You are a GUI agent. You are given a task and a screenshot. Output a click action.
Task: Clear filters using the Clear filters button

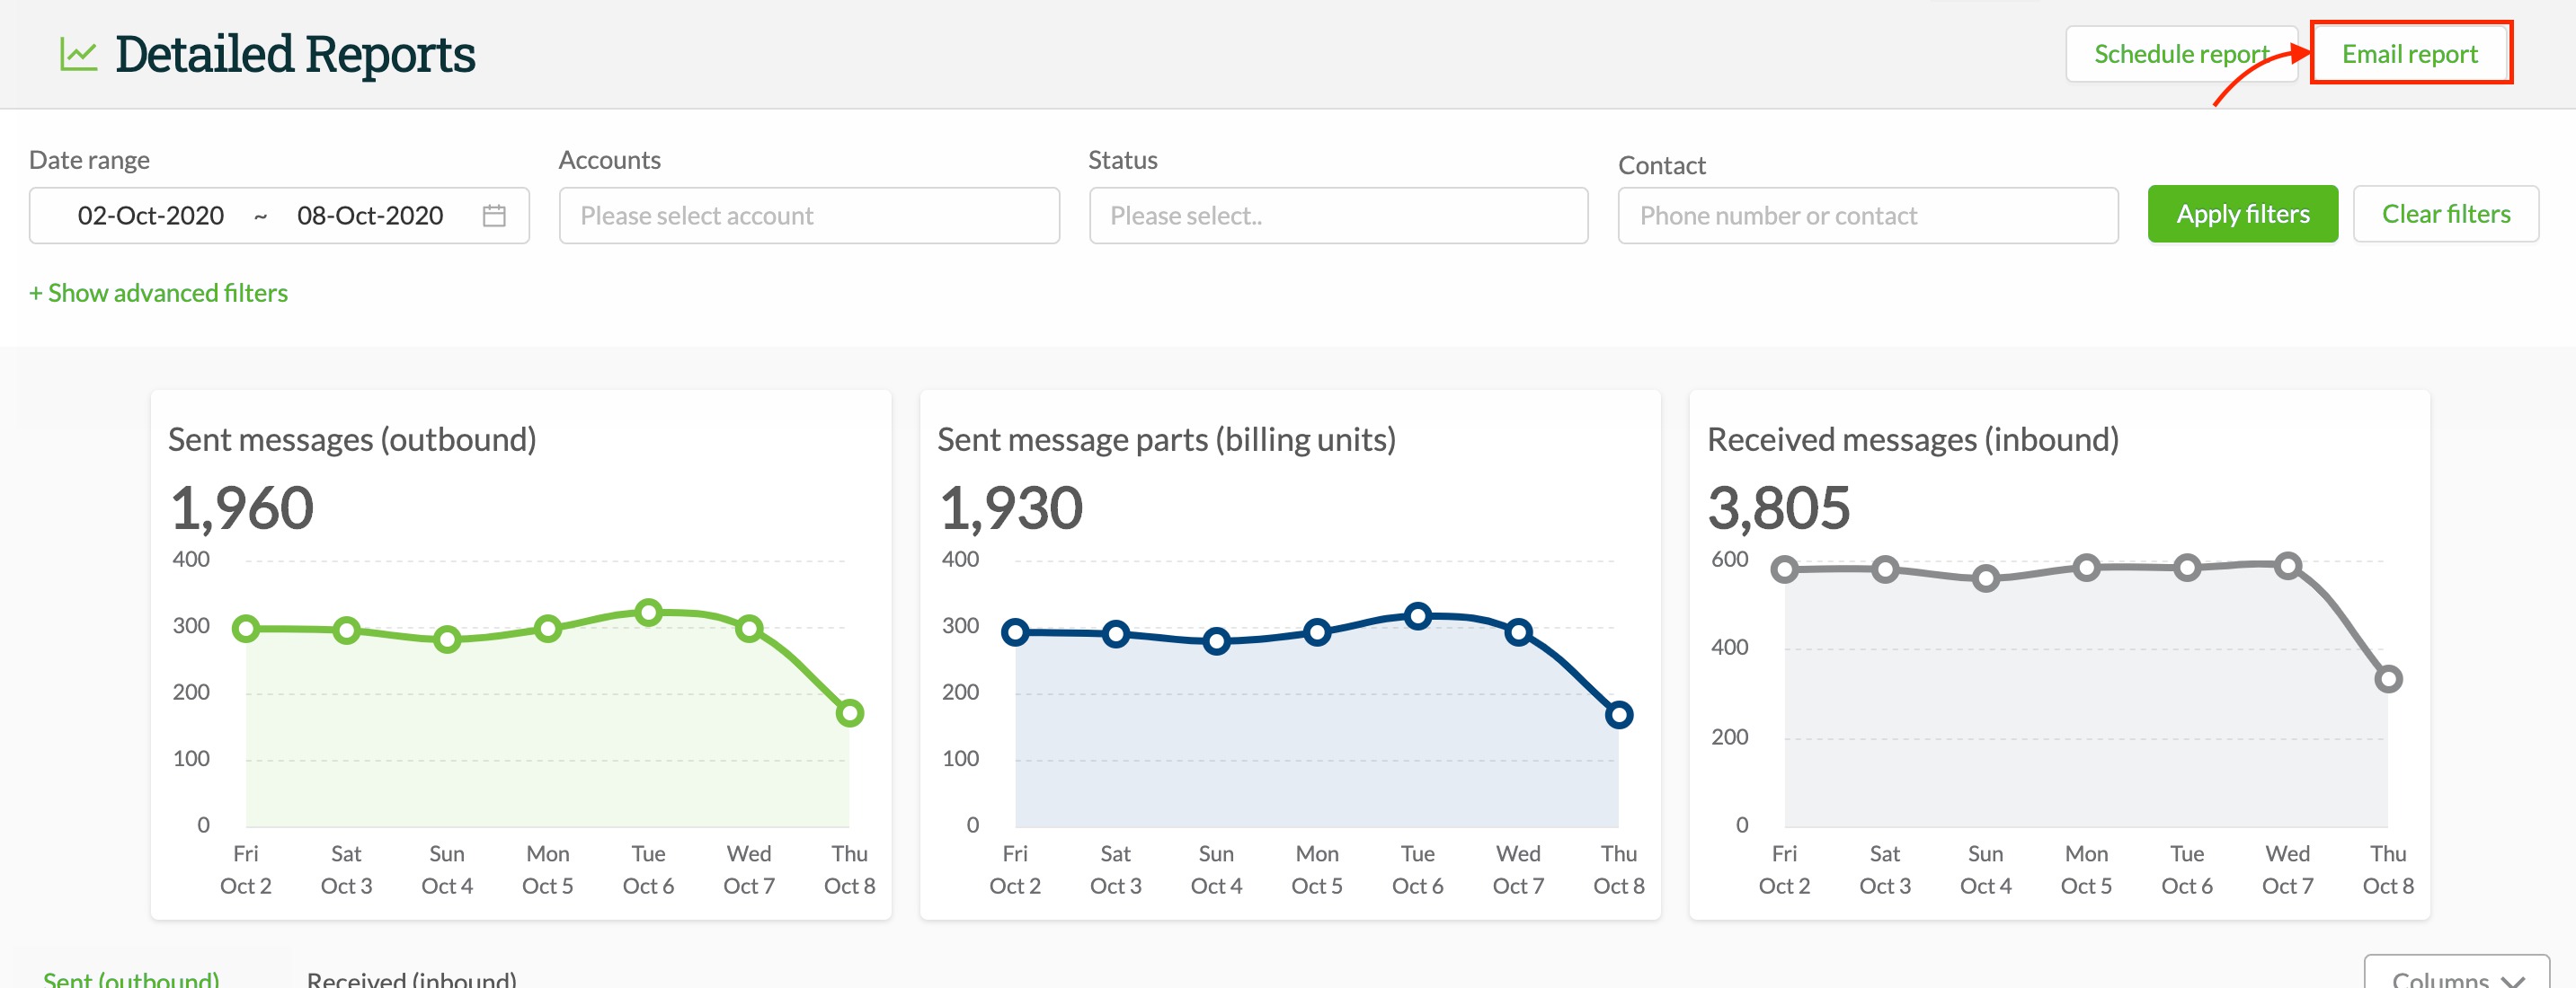(x=2445, y=214)
